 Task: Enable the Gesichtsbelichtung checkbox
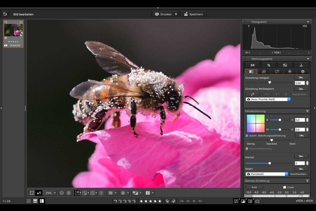[x=247, y=149]
